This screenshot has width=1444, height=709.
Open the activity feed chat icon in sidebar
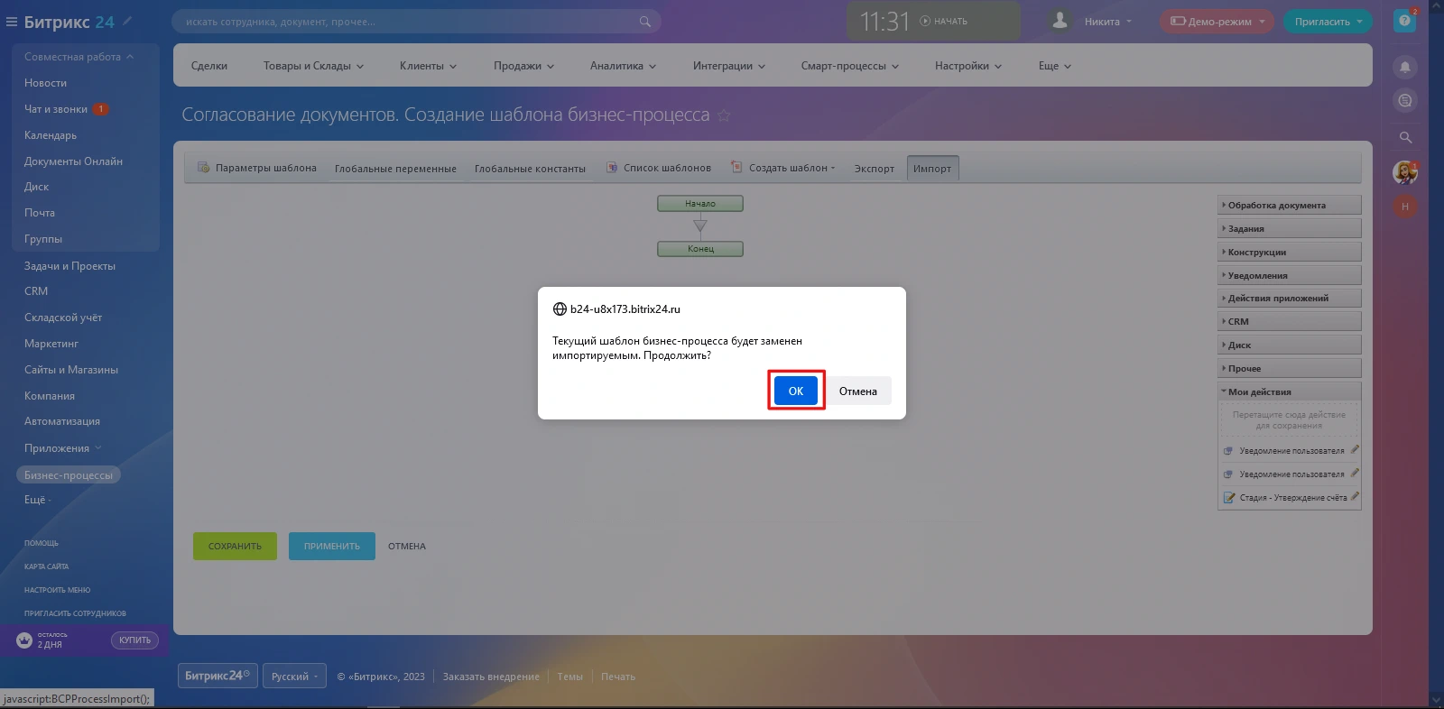click(1404, 101)
